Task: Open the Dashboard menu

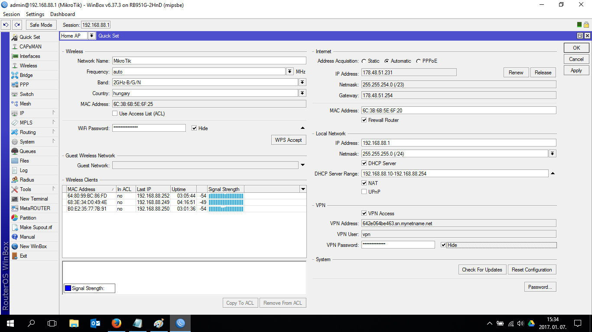Action: click(x=62, y=14)
